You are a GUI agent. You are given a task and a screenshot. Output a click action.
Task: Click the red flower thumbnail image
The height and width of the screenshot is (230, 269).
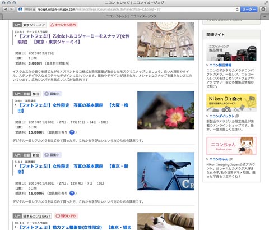point(166,110)
